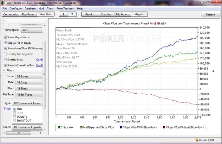Switch to the Statistics tab

pyautogui.click(x=106, y=14)
